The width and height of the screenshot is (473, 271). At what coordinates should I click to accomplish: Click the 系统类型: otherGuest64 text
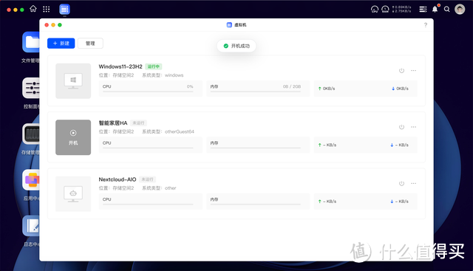click(x=168, y=131)
